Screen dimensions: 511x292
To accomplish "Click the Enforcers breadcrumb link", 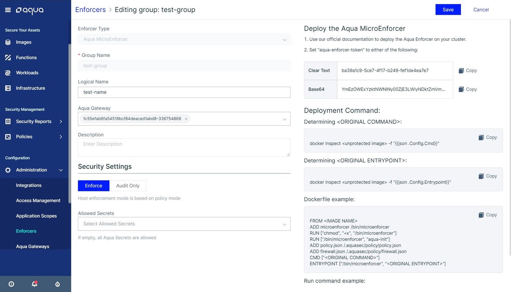I will (x=91, y=10).
